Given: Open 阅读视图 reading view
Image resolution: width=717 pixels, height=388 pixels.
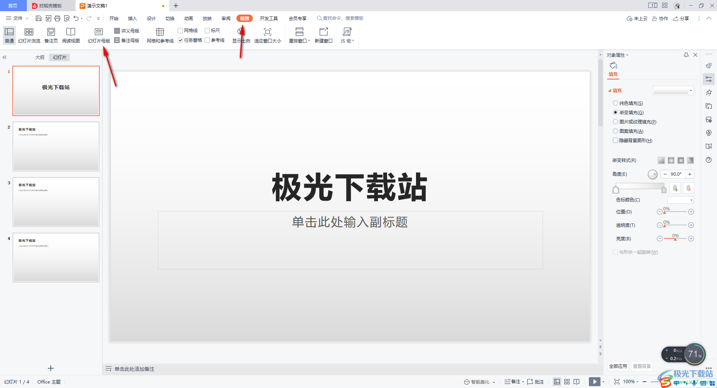Looking at the screenshot, I should (71, 35).
